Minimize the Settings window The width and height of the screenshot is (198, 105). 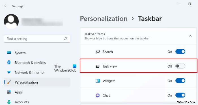178,4
